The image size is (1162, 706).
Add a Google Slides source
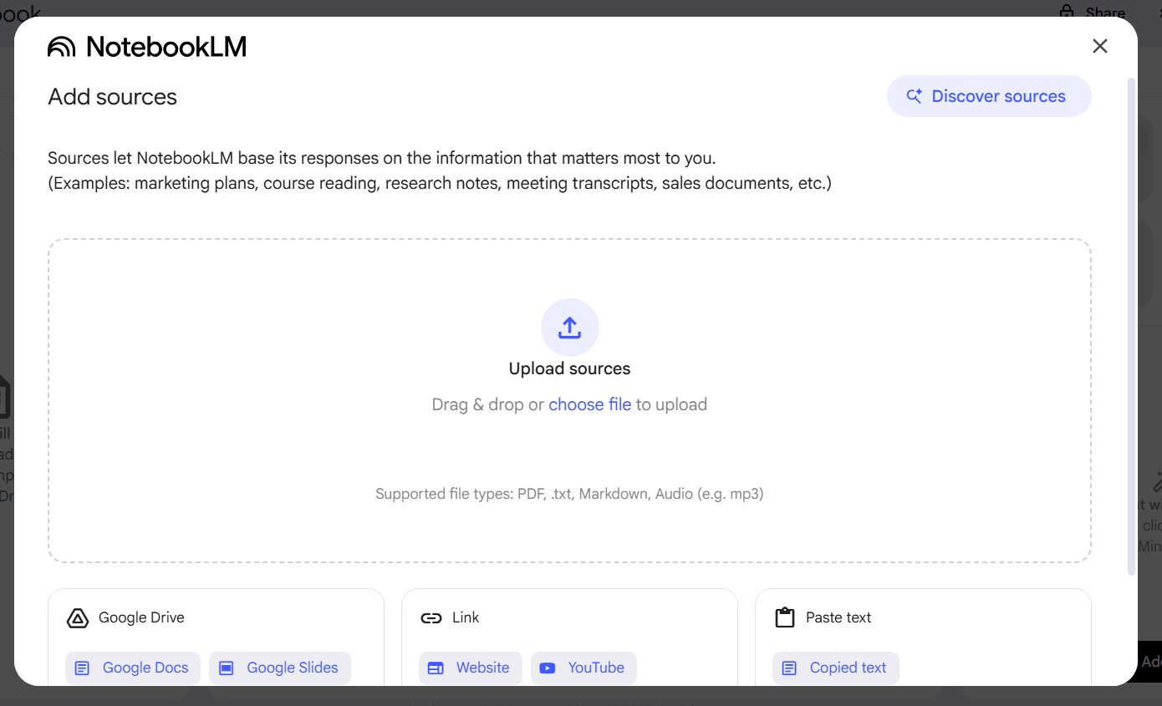280,668
